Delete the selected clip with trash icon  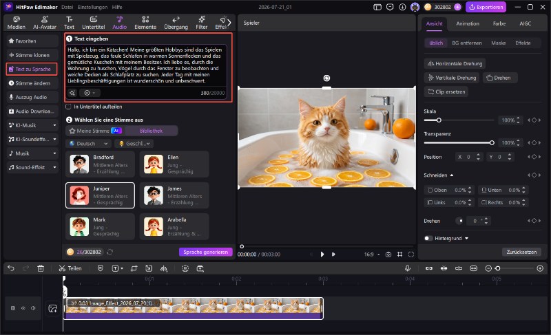tap(41, 268)
